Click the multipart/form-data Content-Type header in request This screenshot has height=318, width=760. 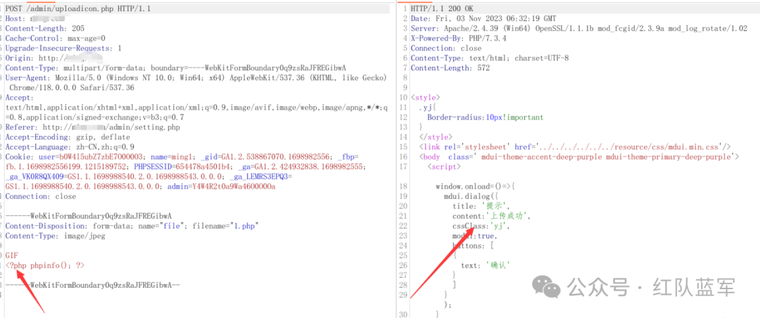[x=176, y=68]
